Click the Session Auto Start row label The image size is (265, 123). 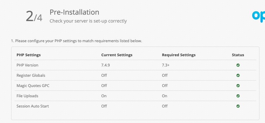coord(33,106)
